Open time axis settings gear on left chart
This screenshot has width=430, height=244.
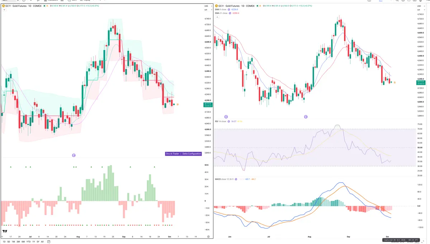[x=209, y=236]
